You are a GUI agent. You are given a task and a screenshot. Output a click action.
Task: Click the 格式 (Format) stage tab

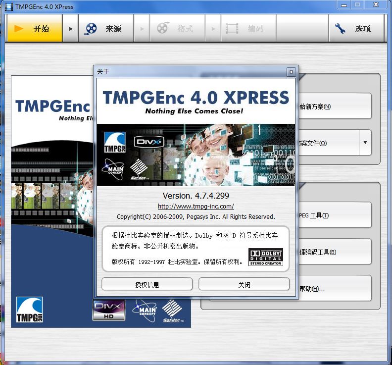(x=178, y=28)
